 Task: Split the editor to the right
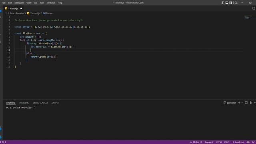pos(254,8)
